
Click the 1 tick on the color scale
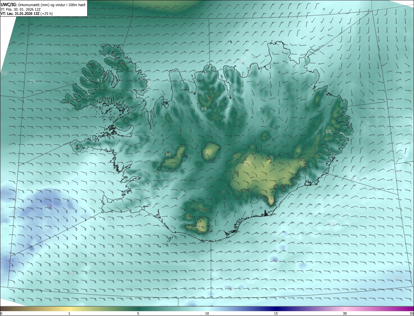click(69, 313)
